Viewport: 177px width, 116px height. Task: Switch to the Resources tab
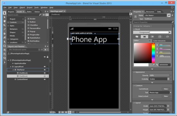[x=150, y=12]
